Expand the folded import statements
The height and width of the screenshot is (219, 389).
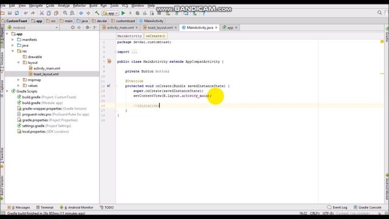pyautogui.click(x=134, y=52)
